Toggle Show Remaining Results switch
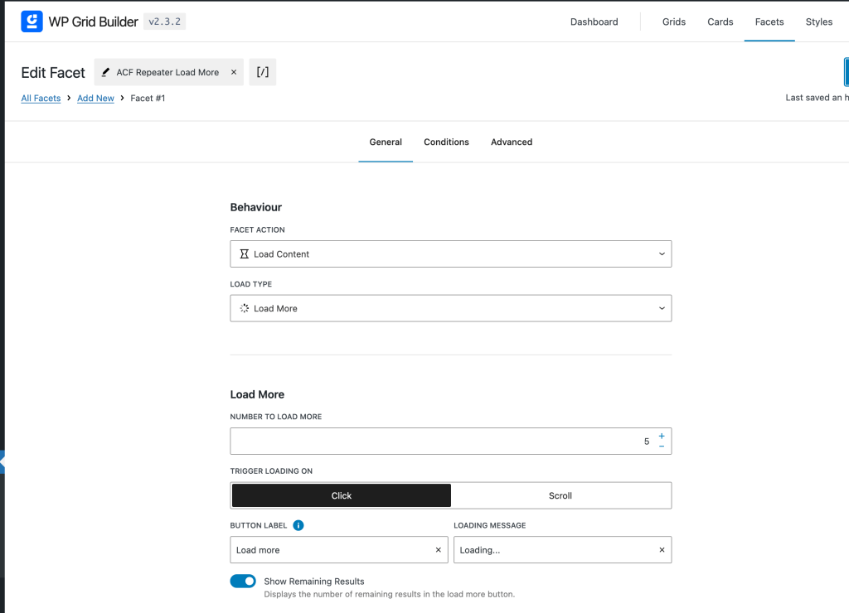 point(243,582)
